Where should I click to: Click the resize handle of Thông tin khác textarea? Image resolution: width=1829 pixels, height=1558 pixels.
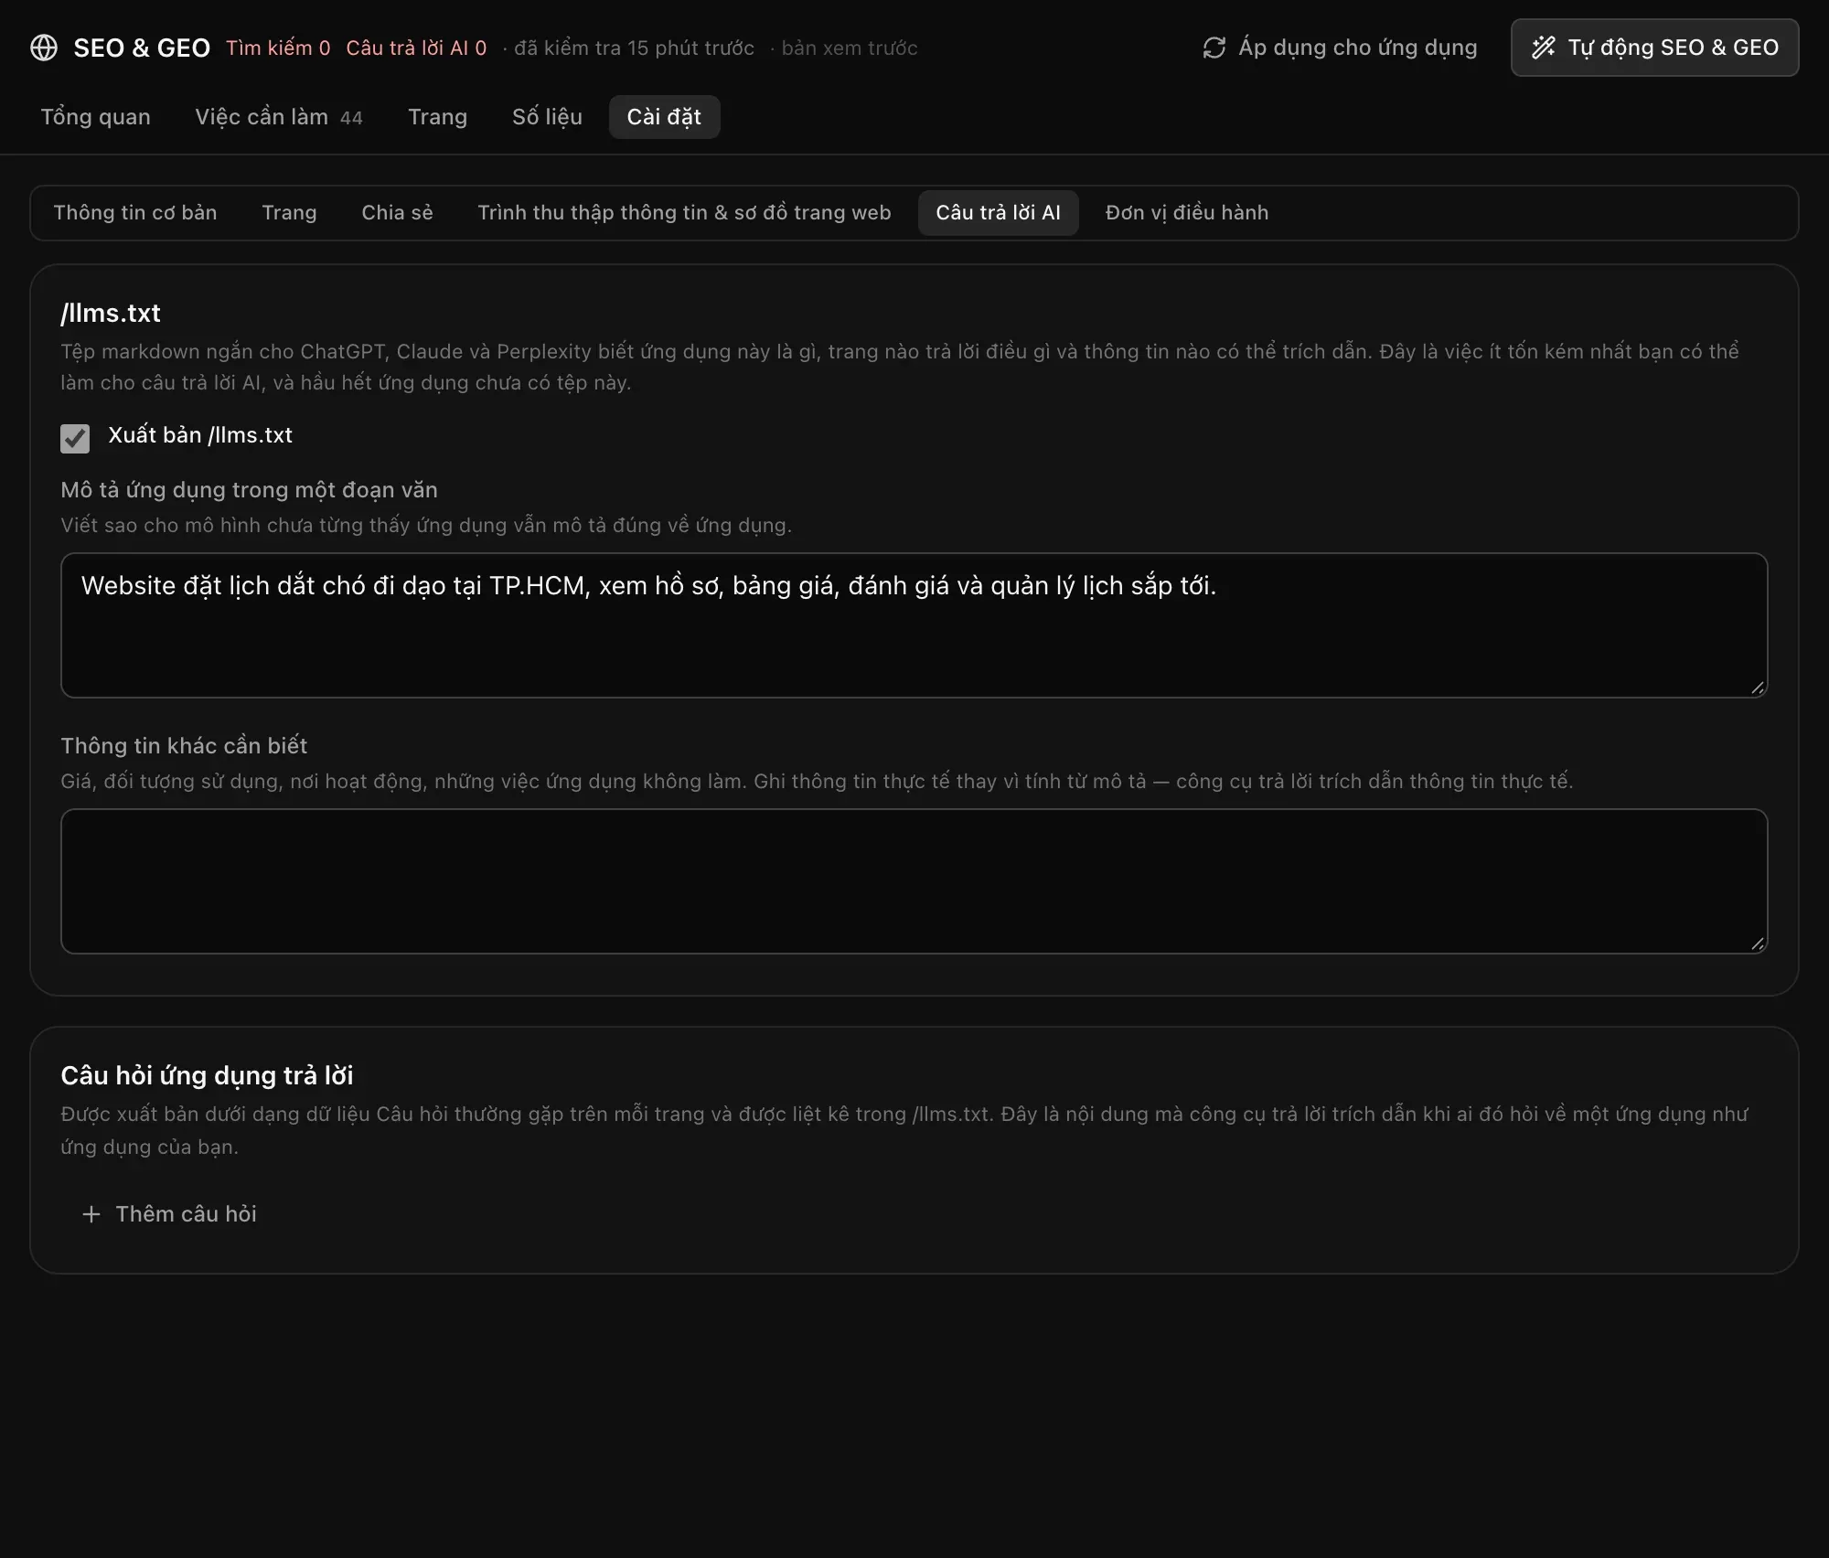tap(1757, 944)
